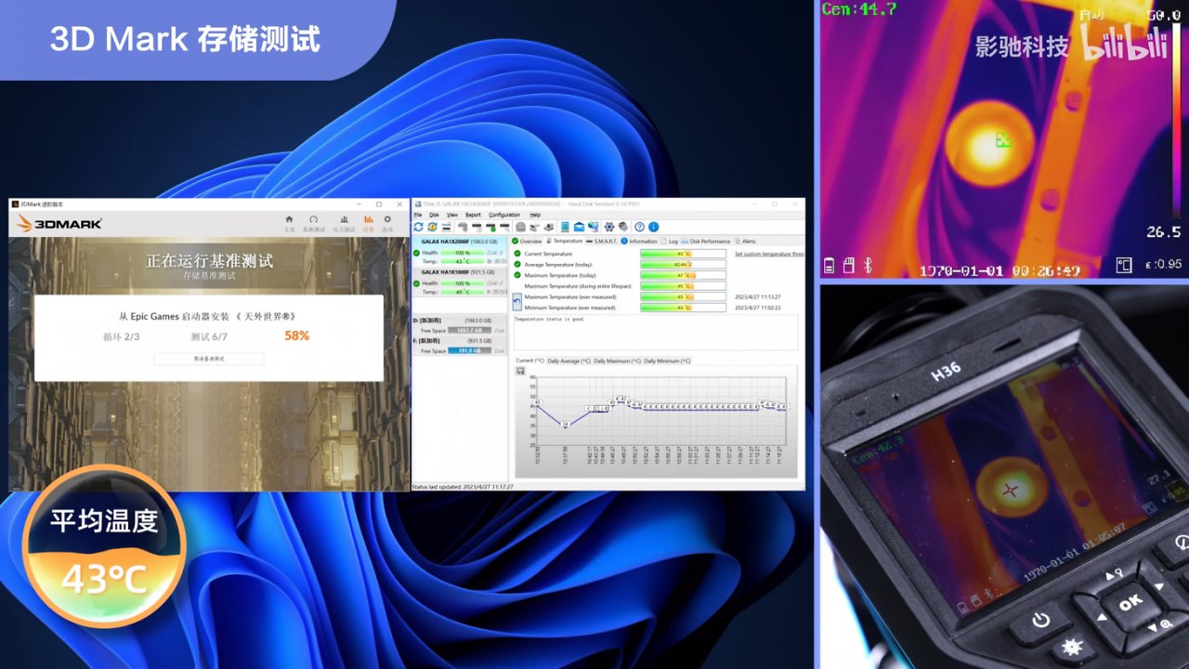Show the Daily Average (°C) graph tab

click(x=568, y=361)
